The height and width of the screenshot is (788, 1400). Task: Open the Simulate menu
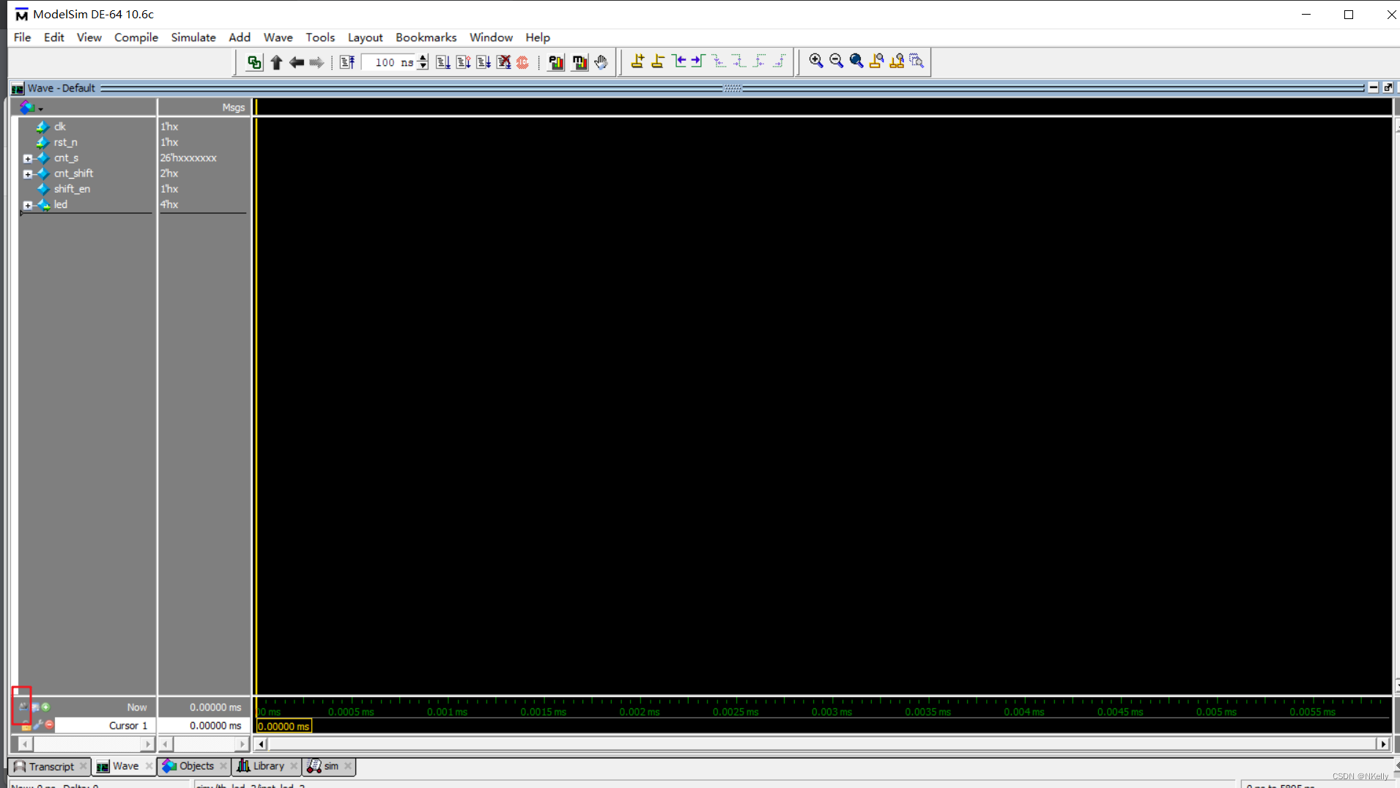coord(193,37)
